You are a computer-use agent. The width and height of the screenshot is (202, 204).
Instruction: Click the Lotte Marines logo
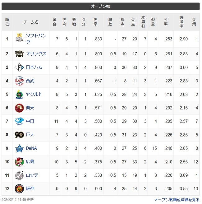click(19, 175)
